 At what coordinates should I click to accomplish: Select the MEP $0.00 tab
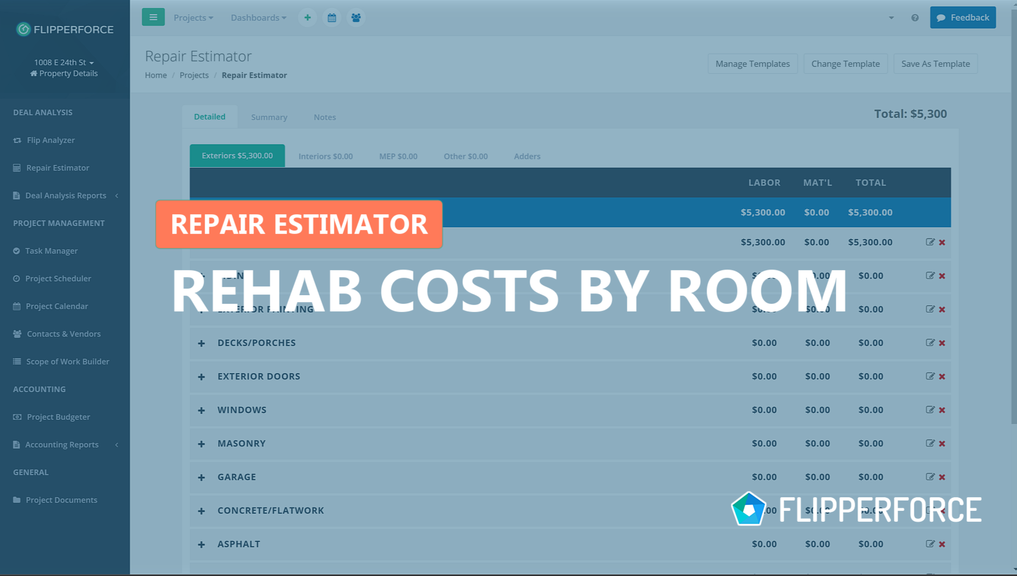[x=398, y=156]
